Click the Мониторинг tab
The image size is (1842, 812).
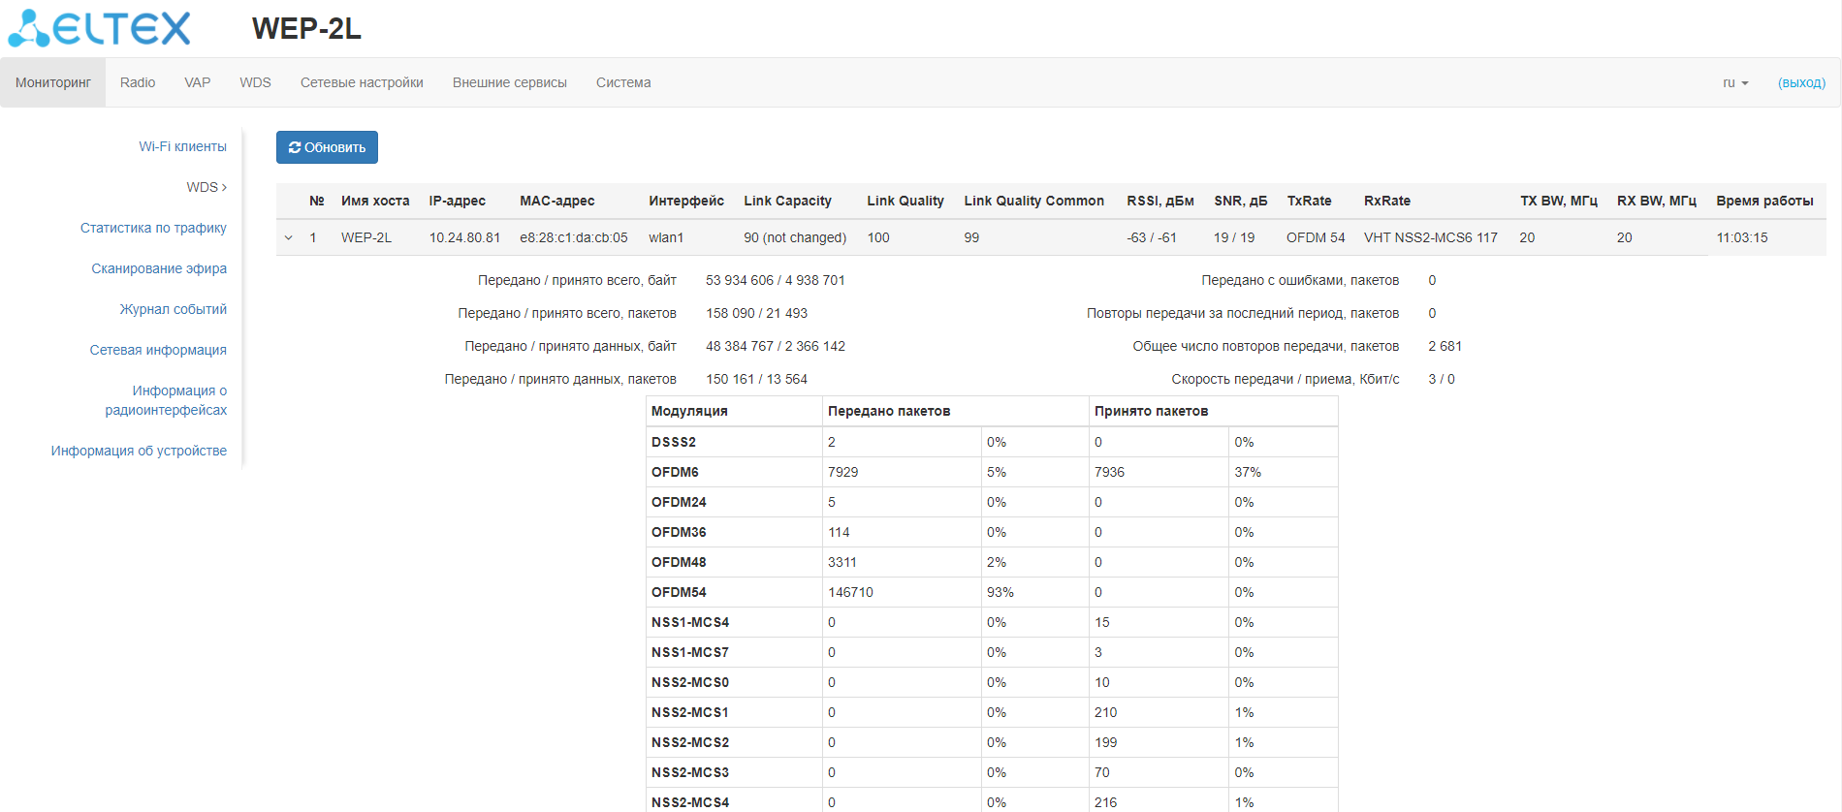click(x=53, y=82)
